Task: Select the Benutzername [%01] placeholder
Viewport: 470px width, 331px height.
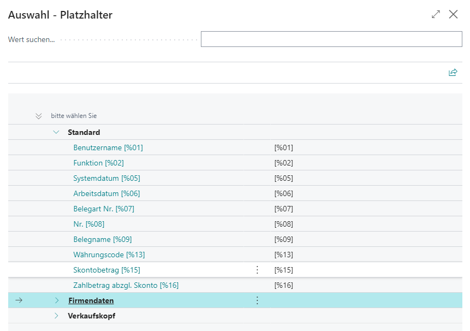Action: coord(108,147)
